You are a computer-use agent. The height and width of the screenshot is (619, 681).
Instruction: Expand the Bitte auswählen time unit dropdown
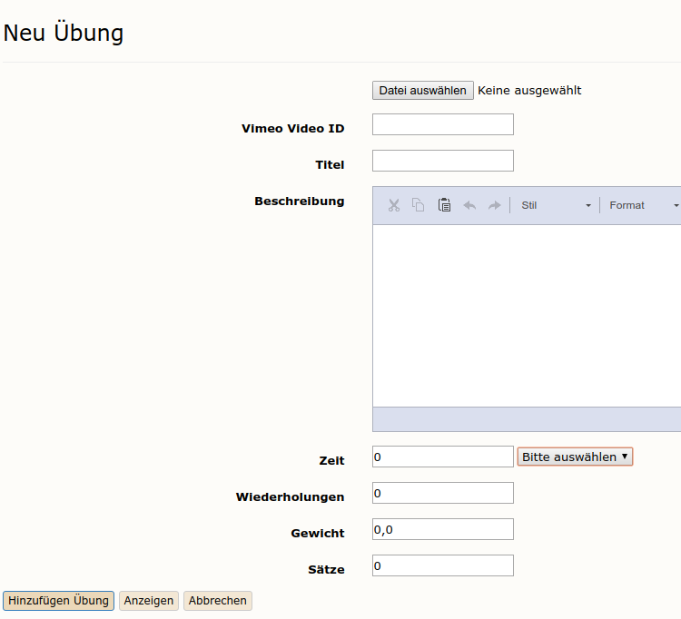coord(575,457)
